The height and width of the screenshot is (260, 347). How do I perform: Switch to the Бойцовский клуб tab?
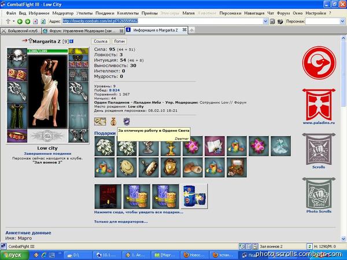(x=21, y=31)
